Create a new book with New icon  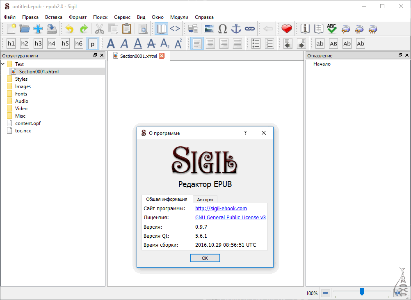[11, 29]
